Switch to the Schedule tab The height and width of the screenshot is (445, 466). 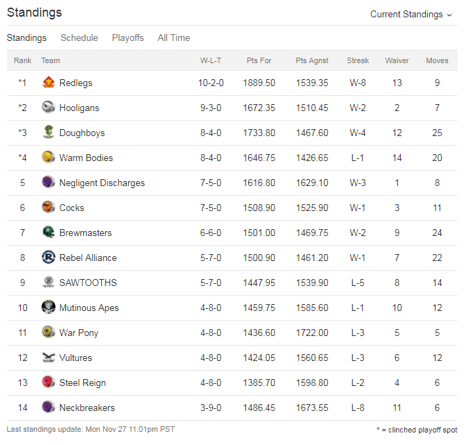(79, 37)
